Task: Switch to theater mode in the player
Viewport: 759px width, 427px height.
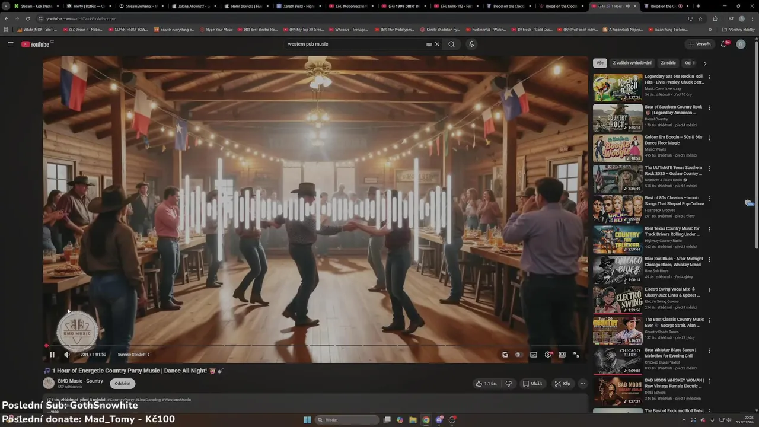Action: [562, 355]
